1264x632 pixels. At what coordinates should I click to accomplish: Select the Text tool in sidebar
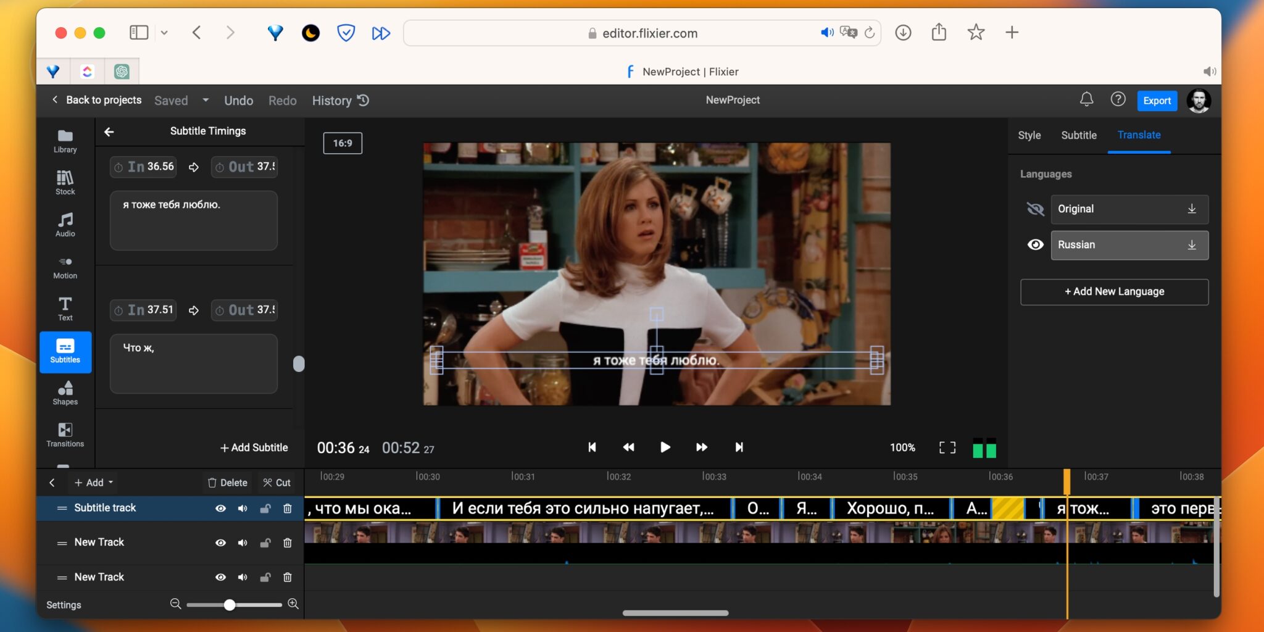click(x=65, y=309)
